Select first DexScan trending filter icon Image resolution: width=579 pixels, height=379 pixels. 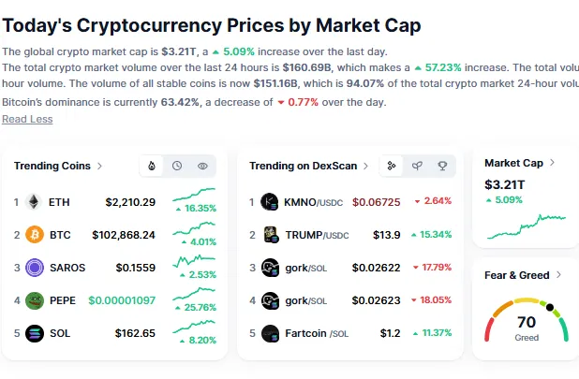[x=392, y=166]
